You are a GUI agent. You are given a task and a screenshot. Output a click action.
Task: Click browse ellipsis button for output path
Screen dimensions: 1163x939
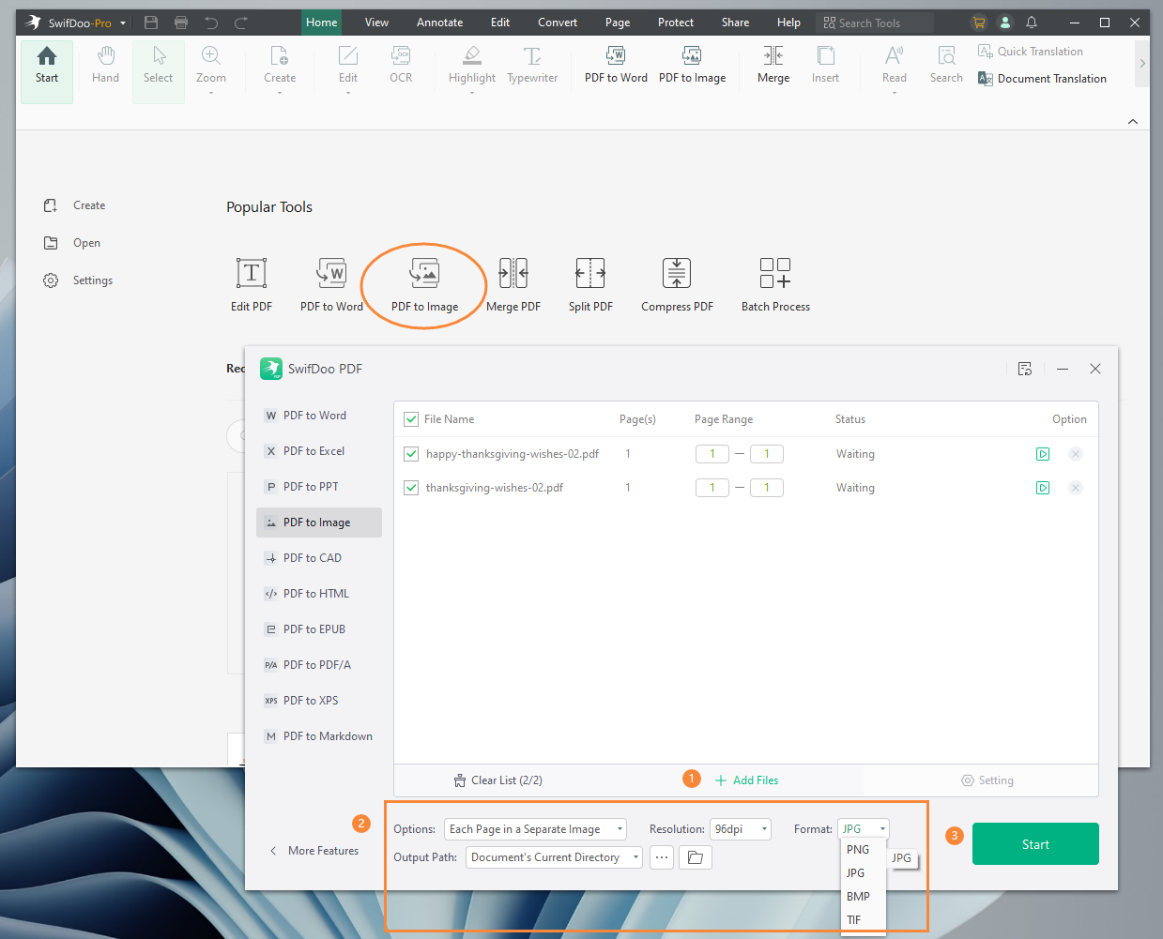(x=662, y=857)
